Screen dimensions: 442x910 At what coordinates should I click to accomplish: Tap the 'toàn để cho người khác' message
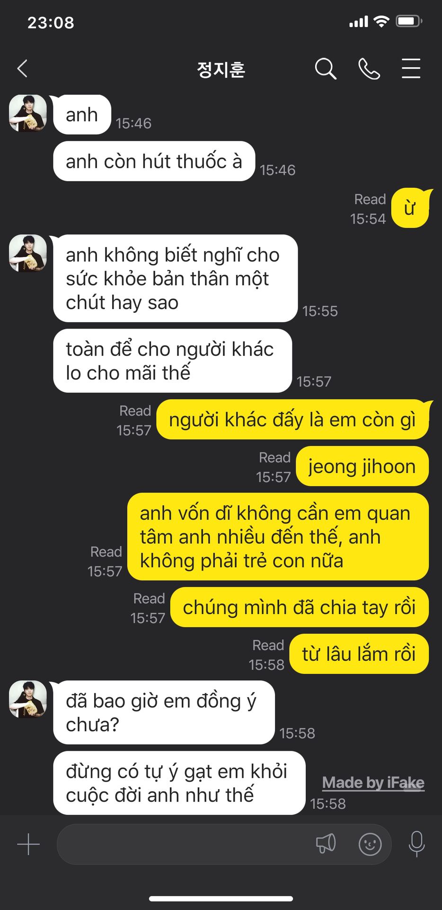[173, 361]
